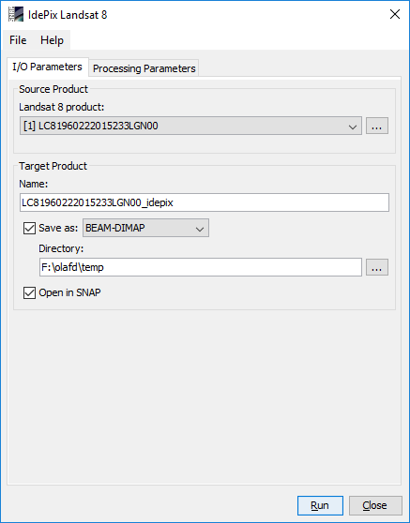Click the Directory label

click(x=61, y=248)
